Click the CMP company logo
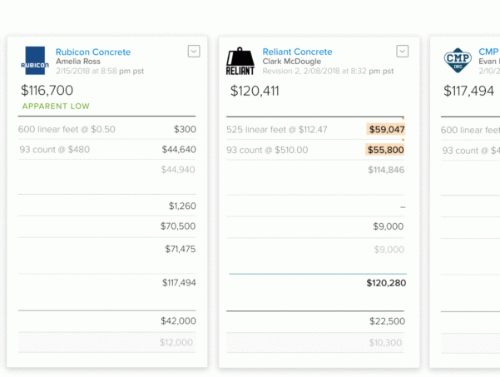The image size is (500, 377). (457, 61)
